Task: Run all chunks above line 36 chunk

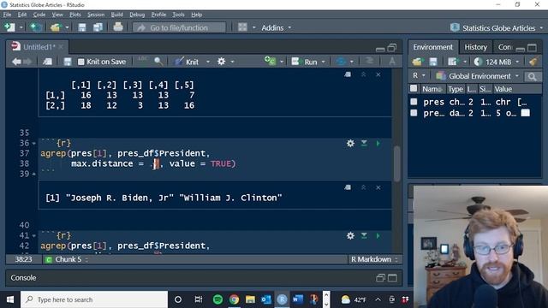Action: [x=364, y=143]
